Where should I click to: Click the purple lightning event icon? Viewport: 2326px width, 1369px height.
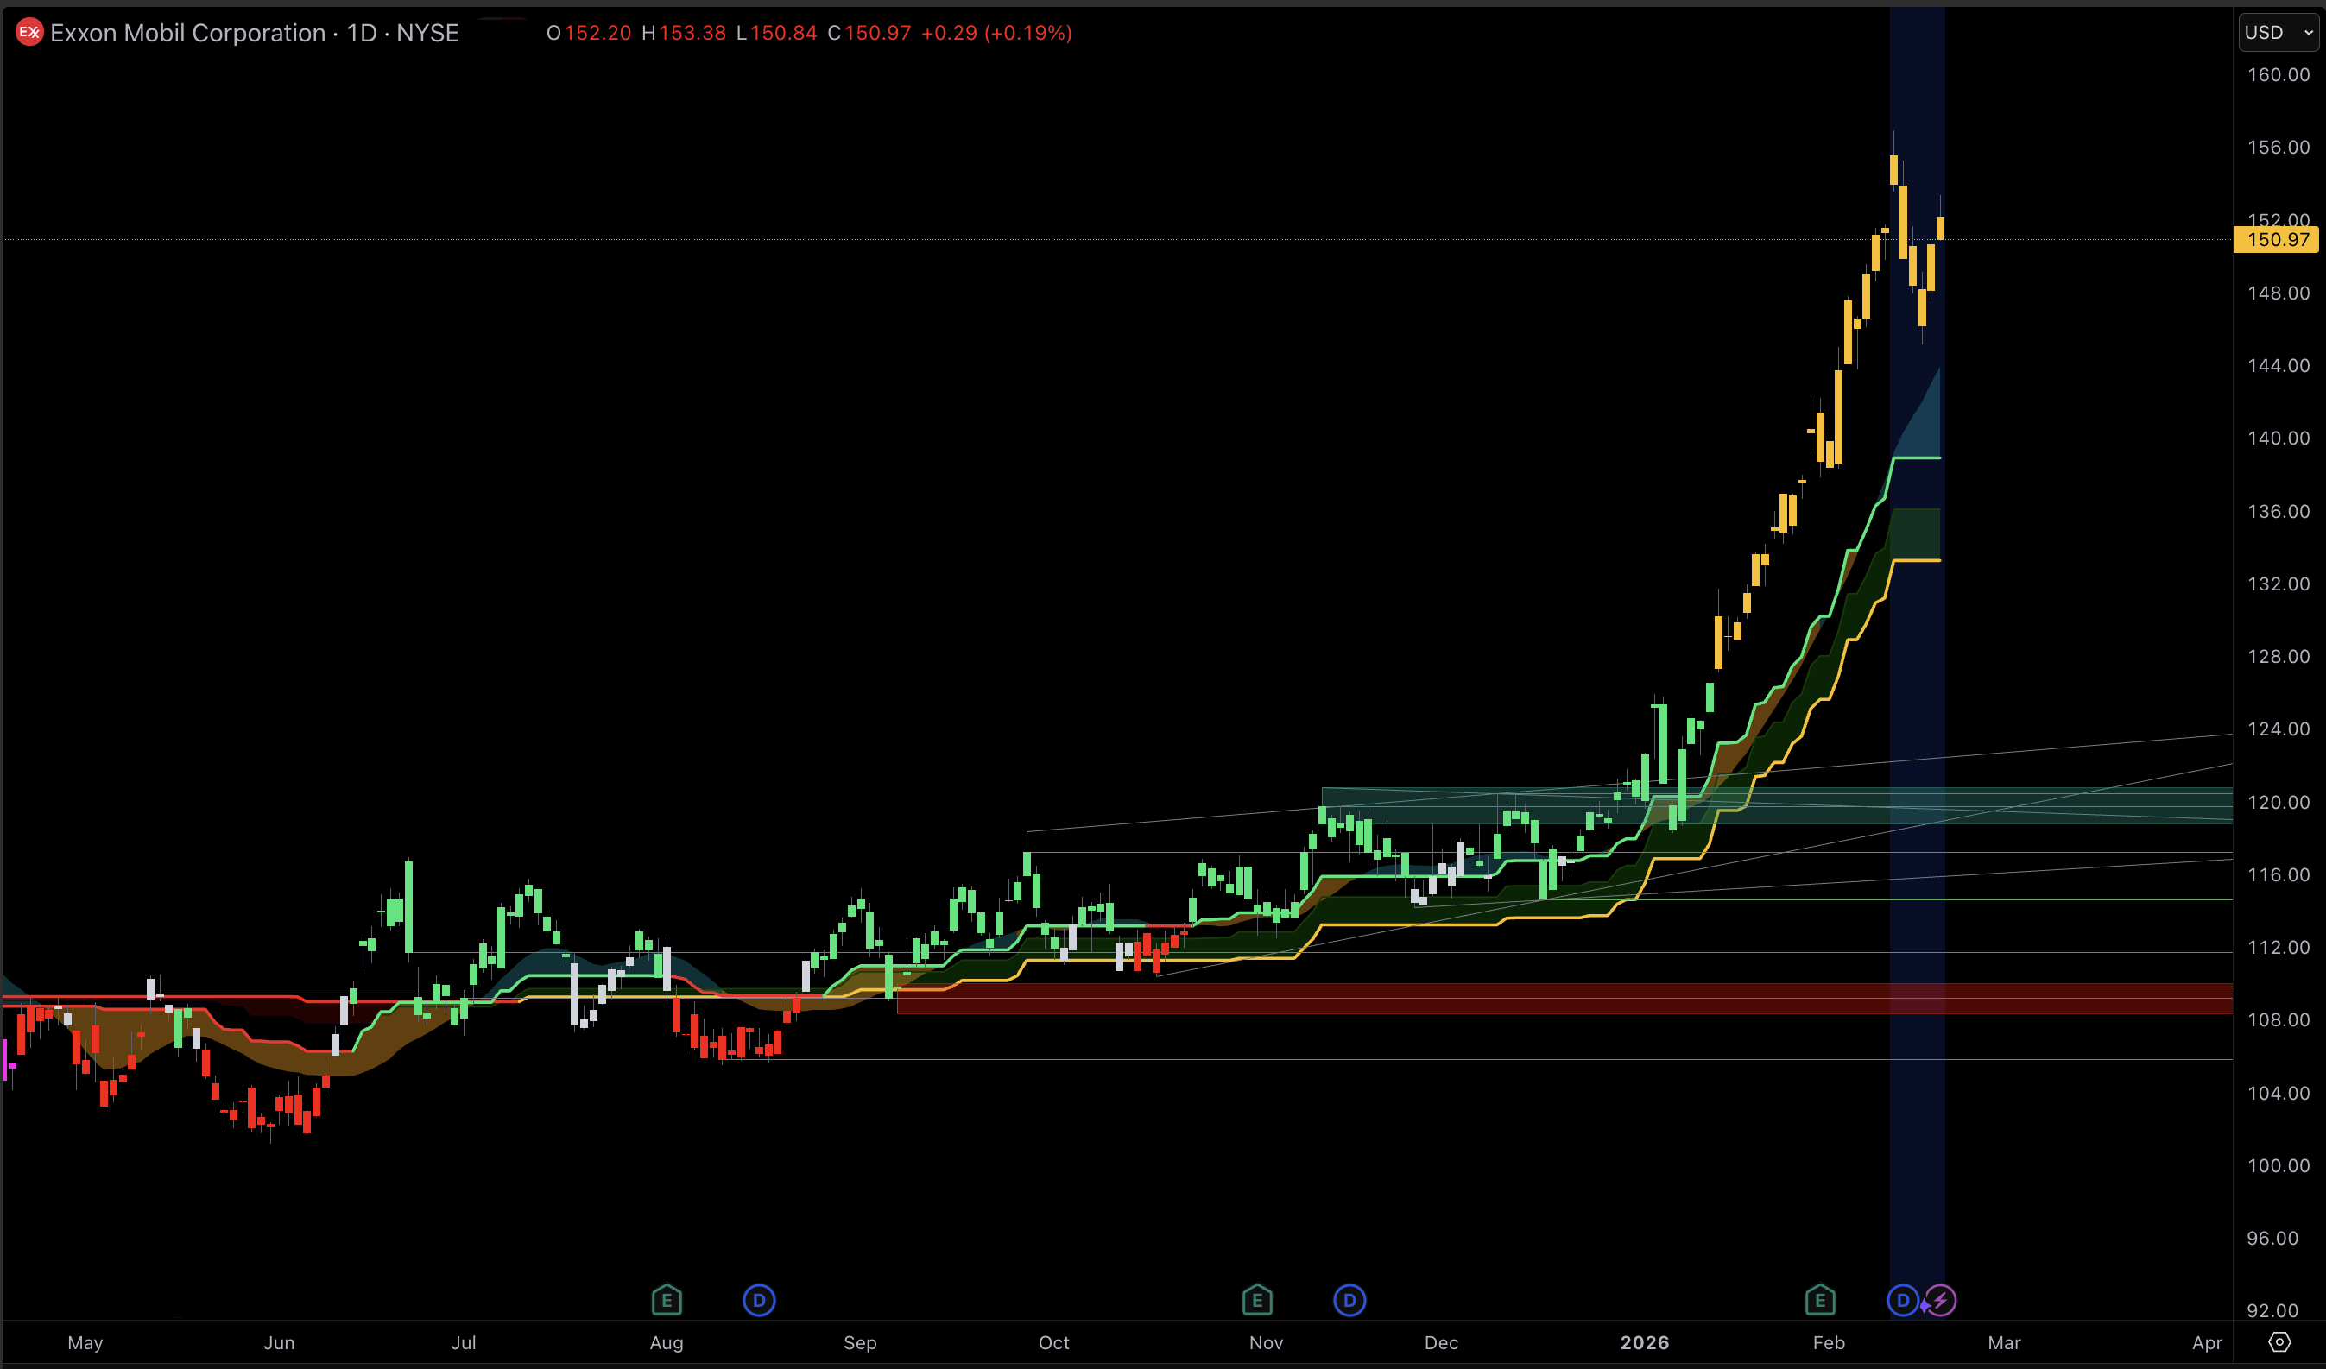1941,1301
